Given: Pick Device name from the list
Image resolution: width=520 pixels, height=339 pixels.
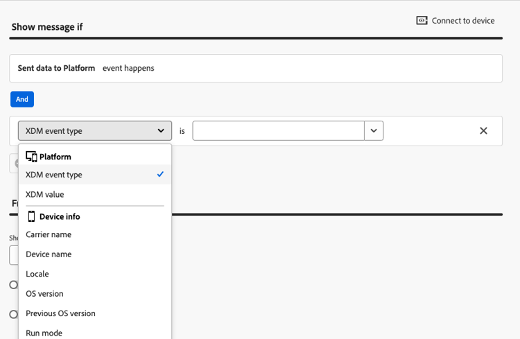Looking at the screenshot, I should tap(95, 254).
